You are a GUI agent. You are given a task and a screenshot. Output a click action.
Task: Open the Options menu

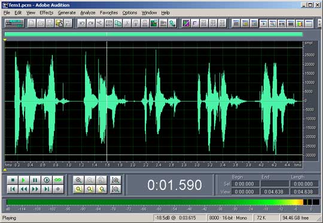(x=130, y=13)
